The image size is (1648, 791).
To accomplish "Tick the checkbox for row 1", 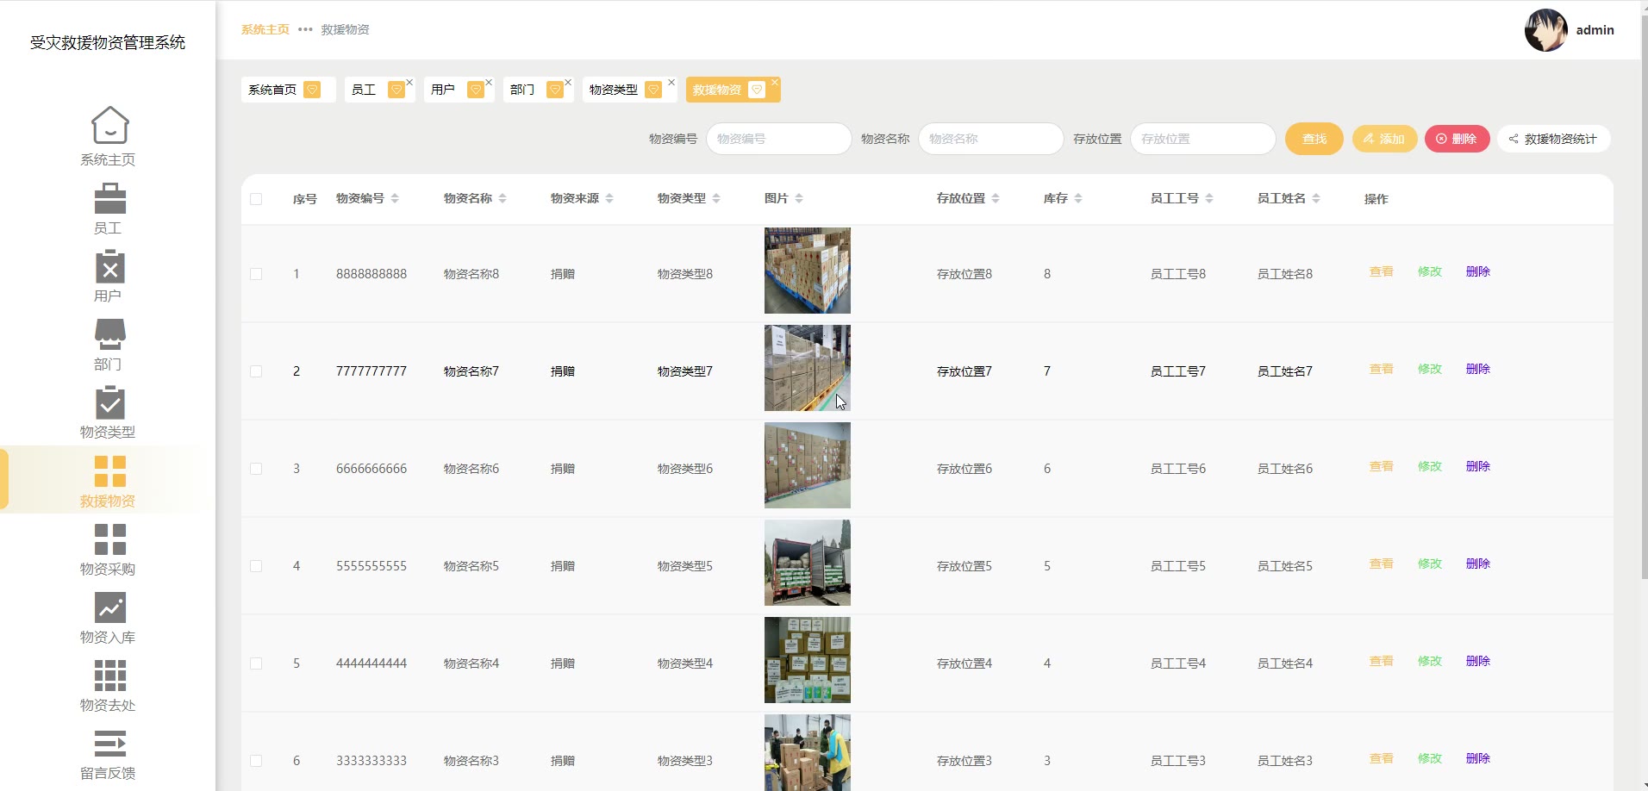I will point(256,274).
